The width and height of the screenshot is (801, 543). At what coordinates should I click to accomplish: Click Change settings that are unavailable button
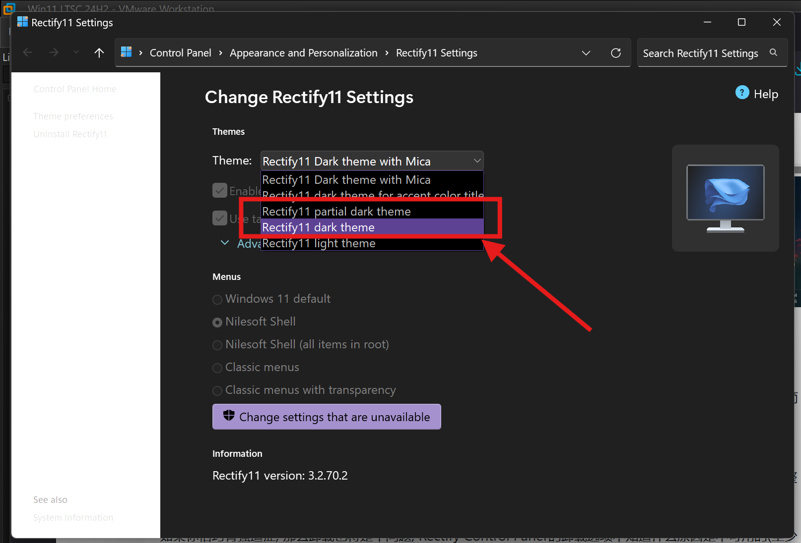pyautogui.click(x=327, y=417)
